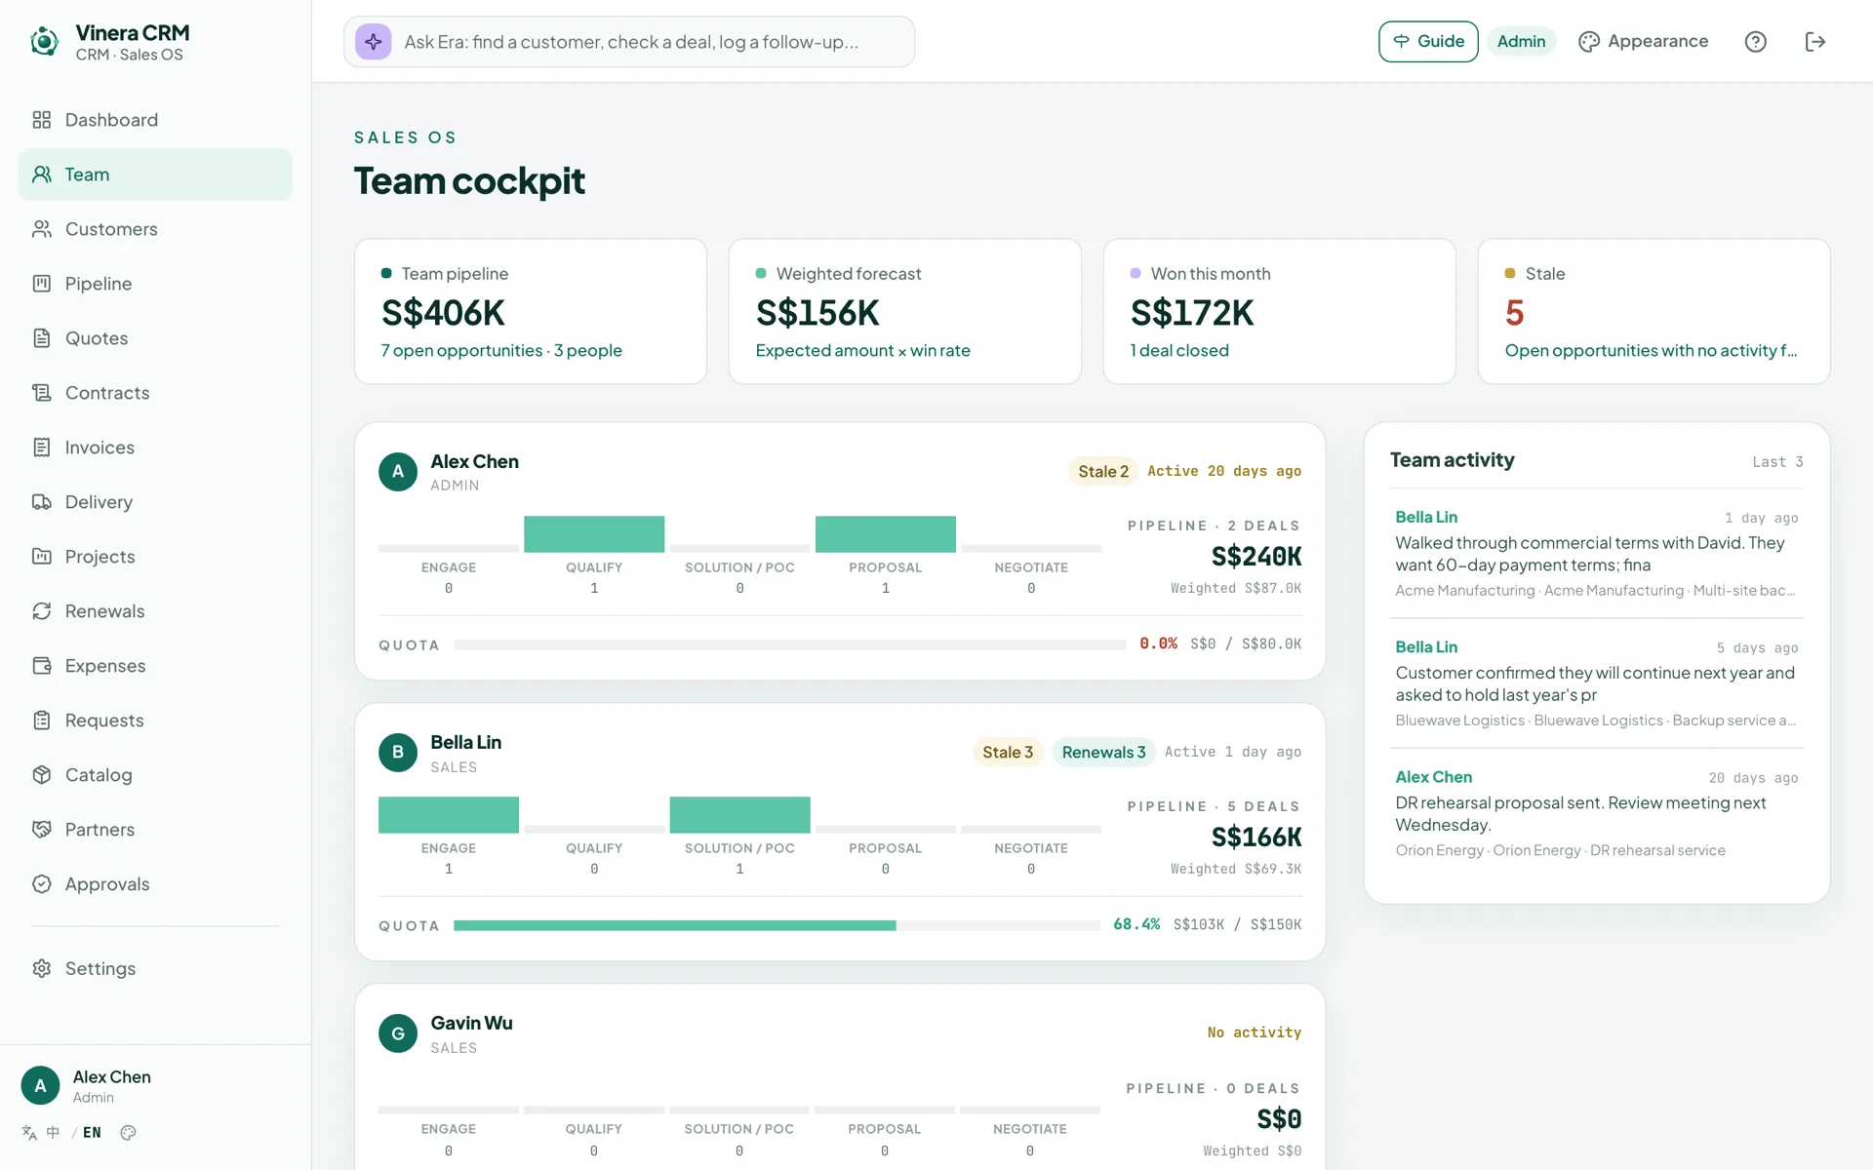
Task: Click the Invoices receipt icon
Action: 41,448
